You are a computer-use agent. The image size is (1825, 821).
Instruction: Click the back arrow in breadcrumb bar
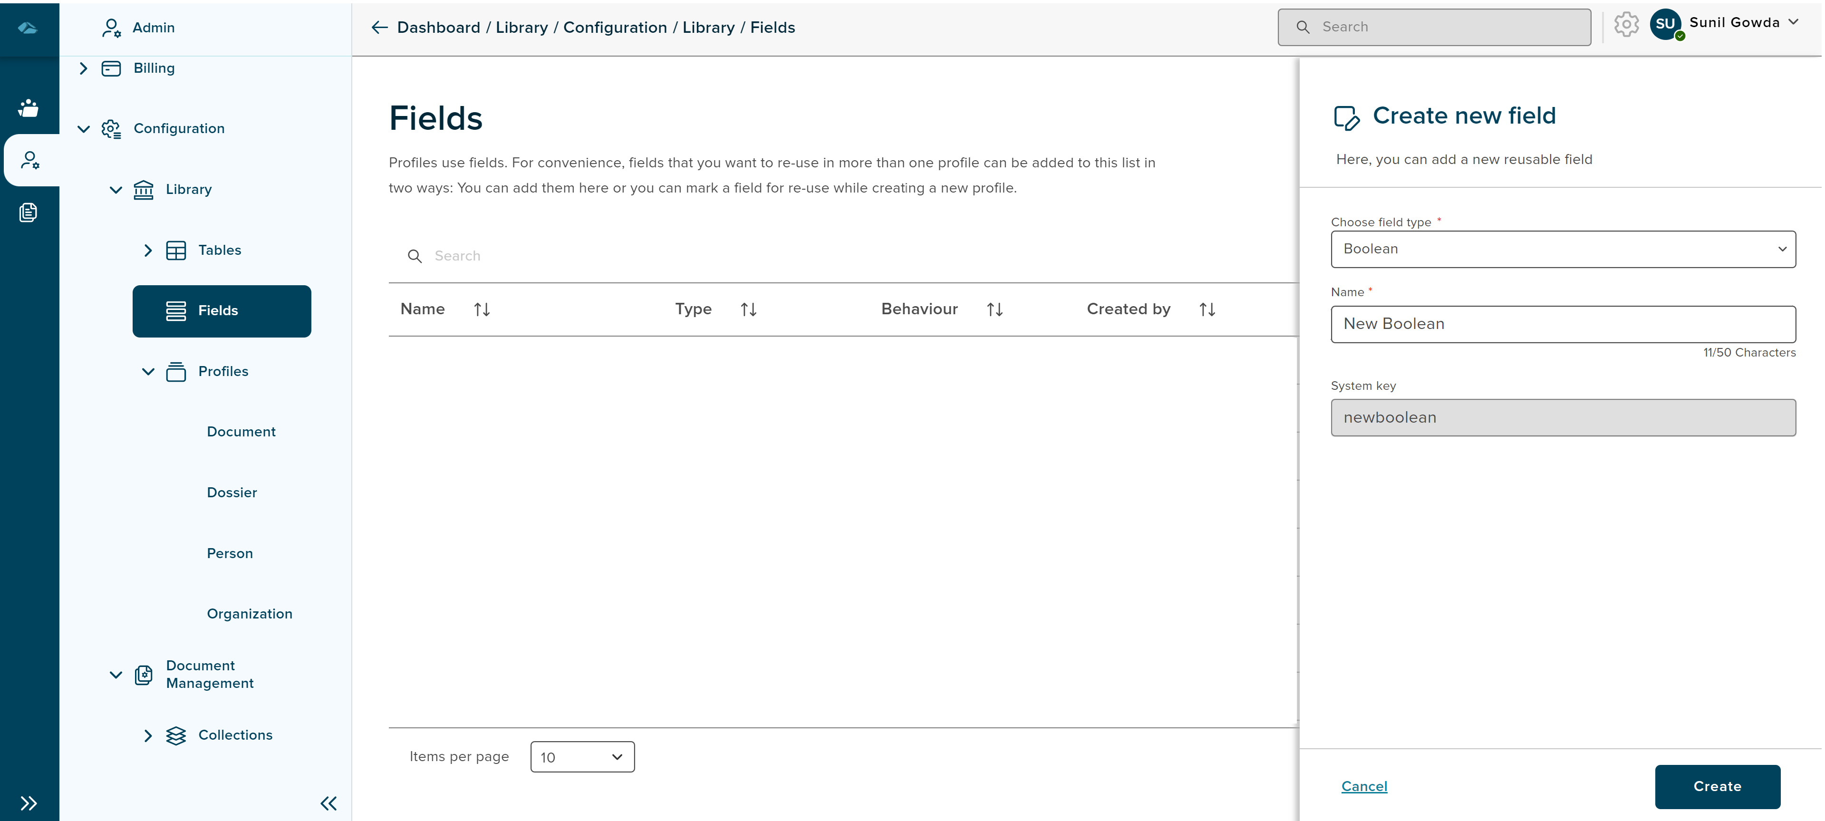click(x=379, y=28)
